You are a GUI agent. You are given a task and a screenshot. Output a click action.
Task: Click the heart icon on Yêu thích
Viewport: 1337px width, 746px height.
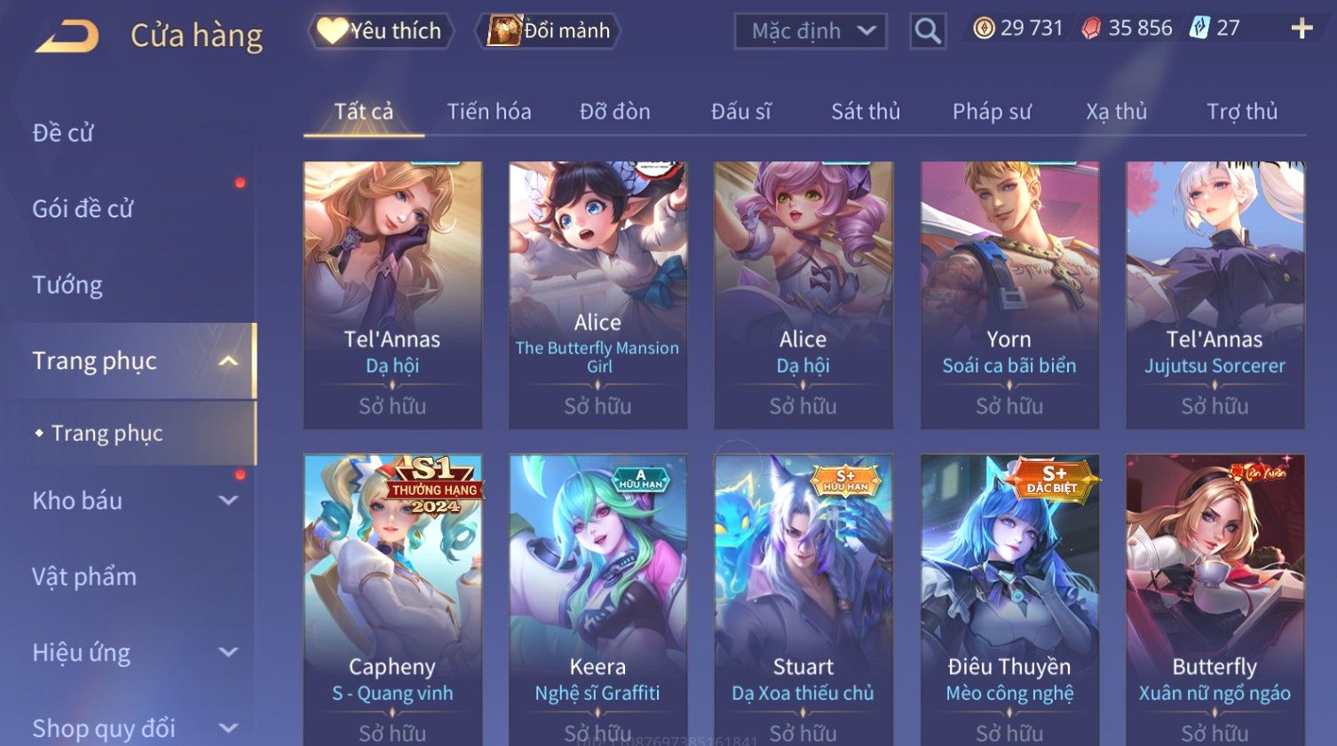pos(332,31)
